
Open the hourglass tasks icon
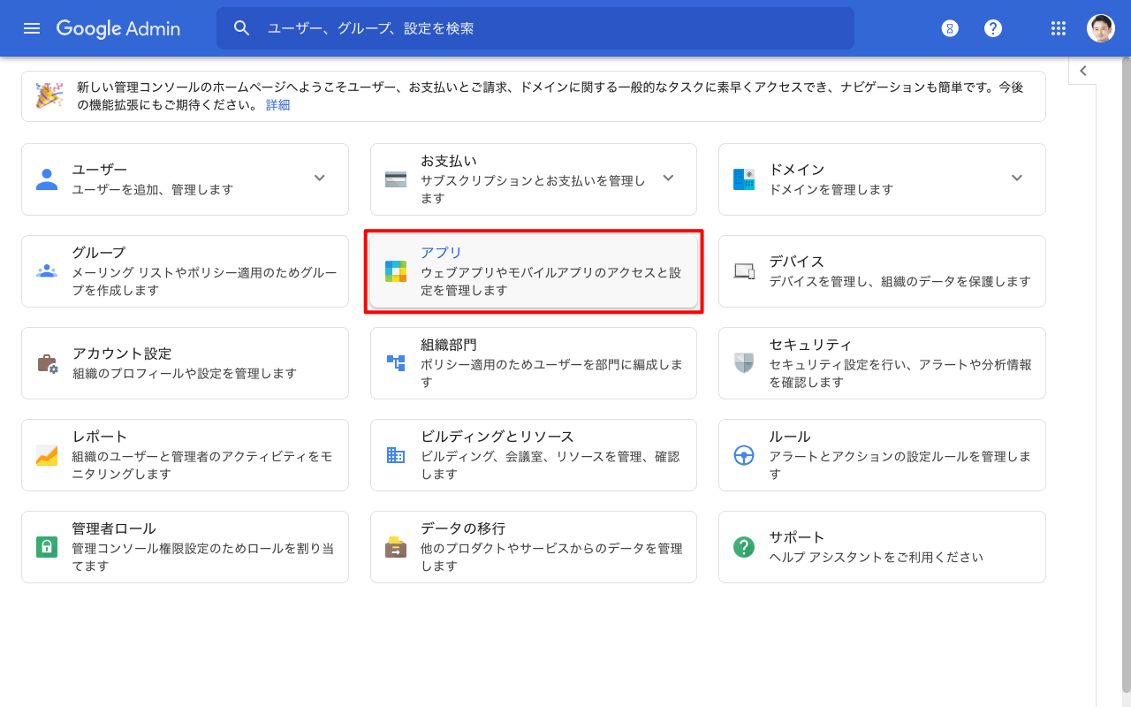(x=950, y=28)
